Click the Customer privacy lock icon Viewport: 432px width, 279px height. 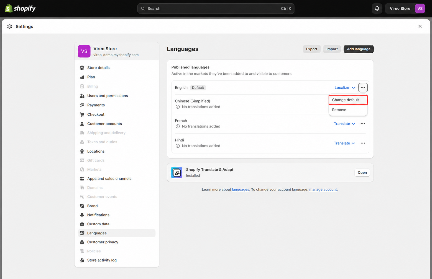click(82, 242)
